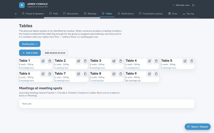Delete Table 9 with its trash icon
Screen dimensions: 214x133
[x=156, y=74]
